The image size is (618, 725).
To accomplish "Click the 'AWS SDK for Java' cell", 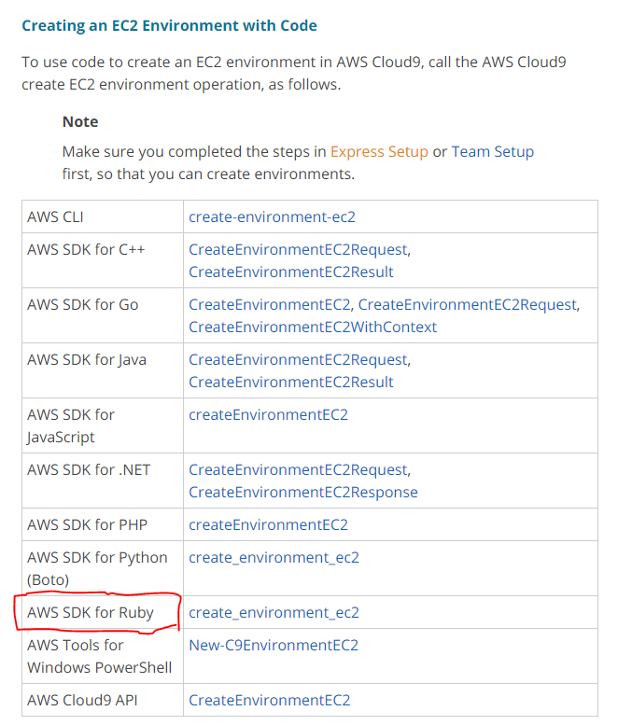I will coord(103,370).
